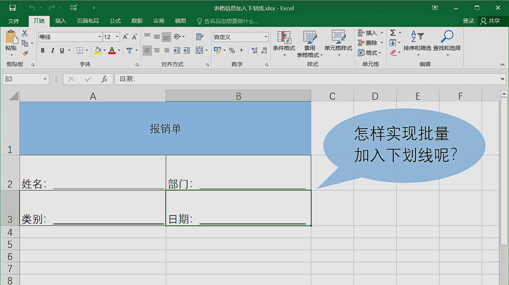This screenshot has height=285, width=509.
Task: Apply comma style number format
Action: [242, 50]
